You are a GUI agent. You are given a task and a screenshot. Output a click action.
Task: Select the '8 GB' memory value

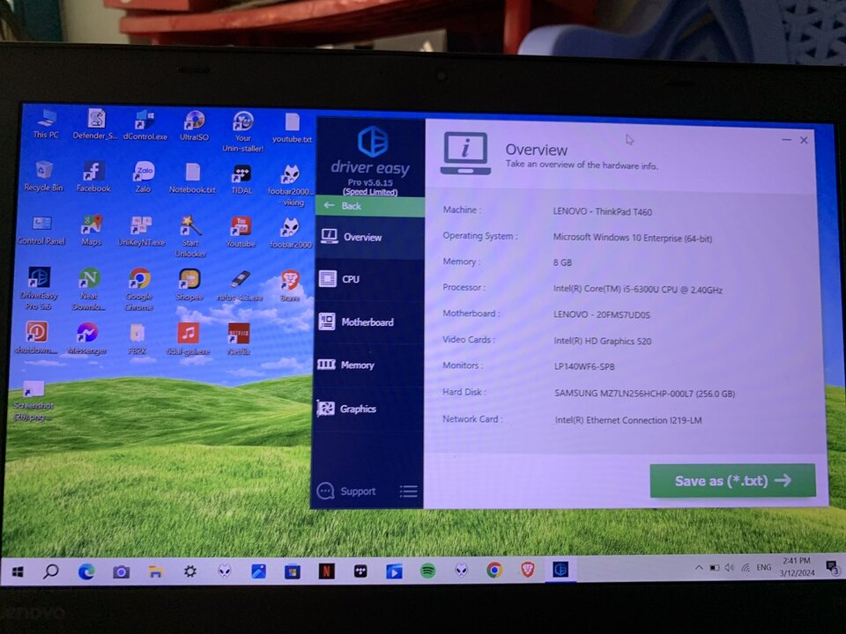tap(562, 262)
